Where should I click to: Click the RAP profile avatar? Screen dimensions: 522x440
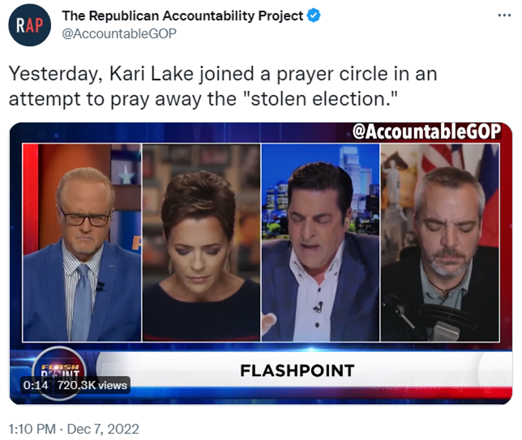pyautogui.click(x=30, y=25)
